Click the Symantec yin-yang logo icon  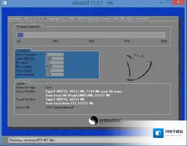(x=93, y=121)
